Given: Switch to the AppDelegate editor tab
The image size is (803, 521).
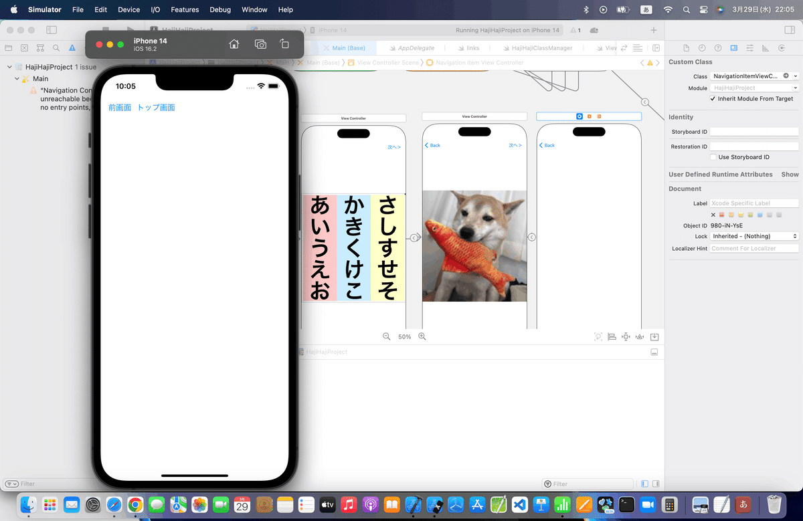Looking at the screenshot, I should 412,48.
